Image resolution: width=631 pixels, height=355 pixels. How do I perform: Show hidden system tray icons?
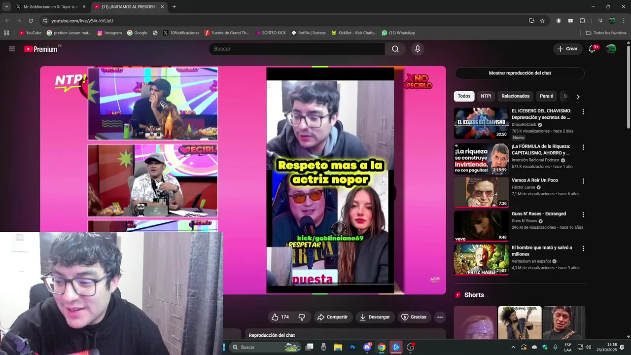click(x=513, y=347)
